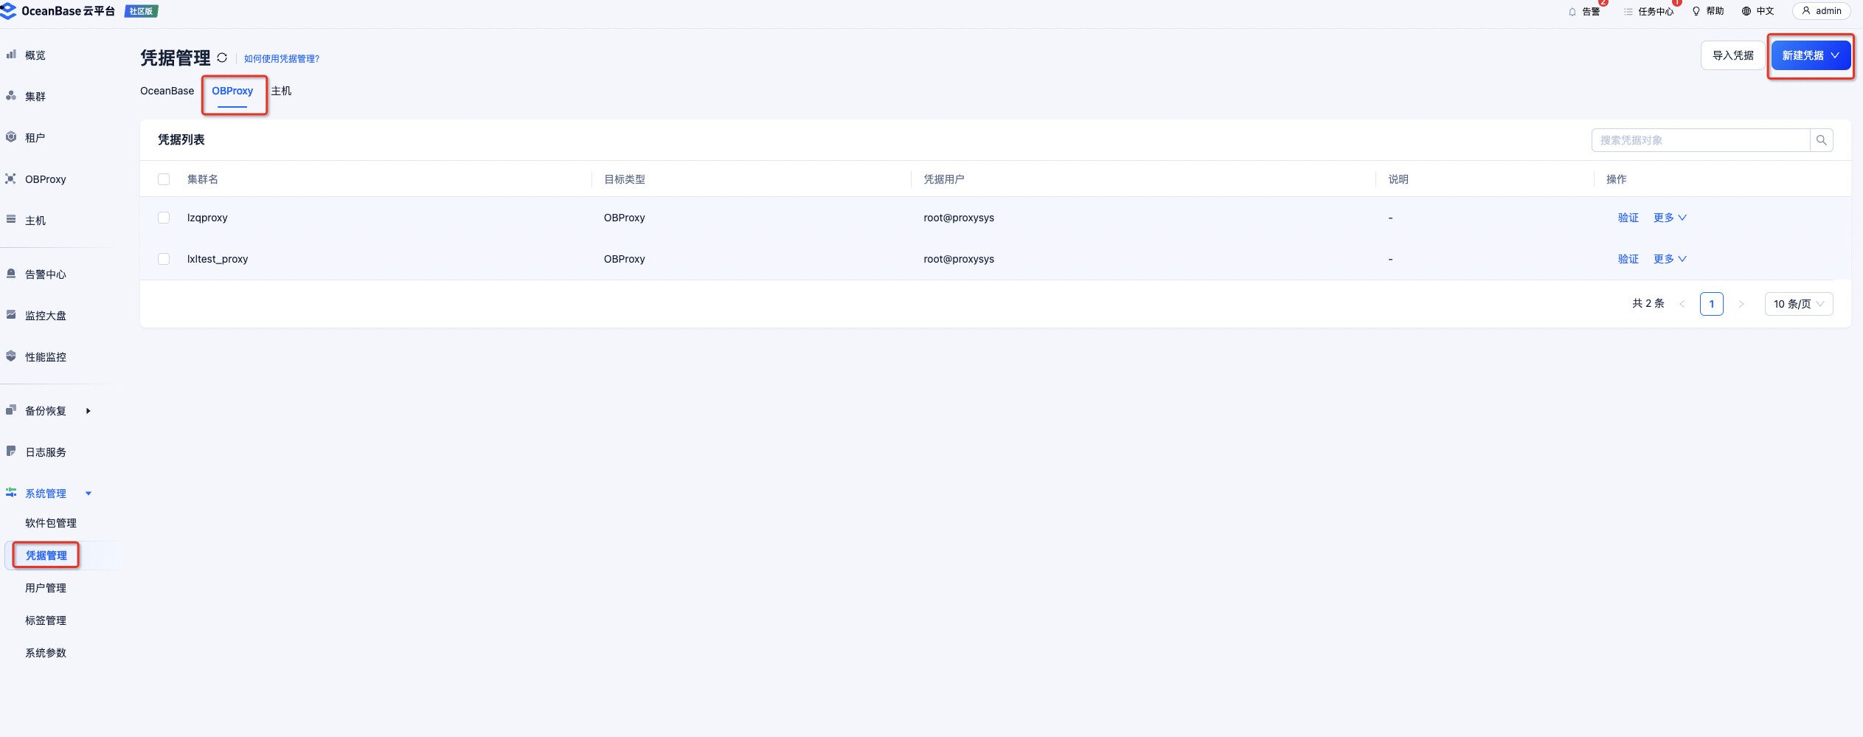Click OBProxy type in lxltest_proxy row
This screenshot has width=1863, height=737.
(x=625, y=259)
